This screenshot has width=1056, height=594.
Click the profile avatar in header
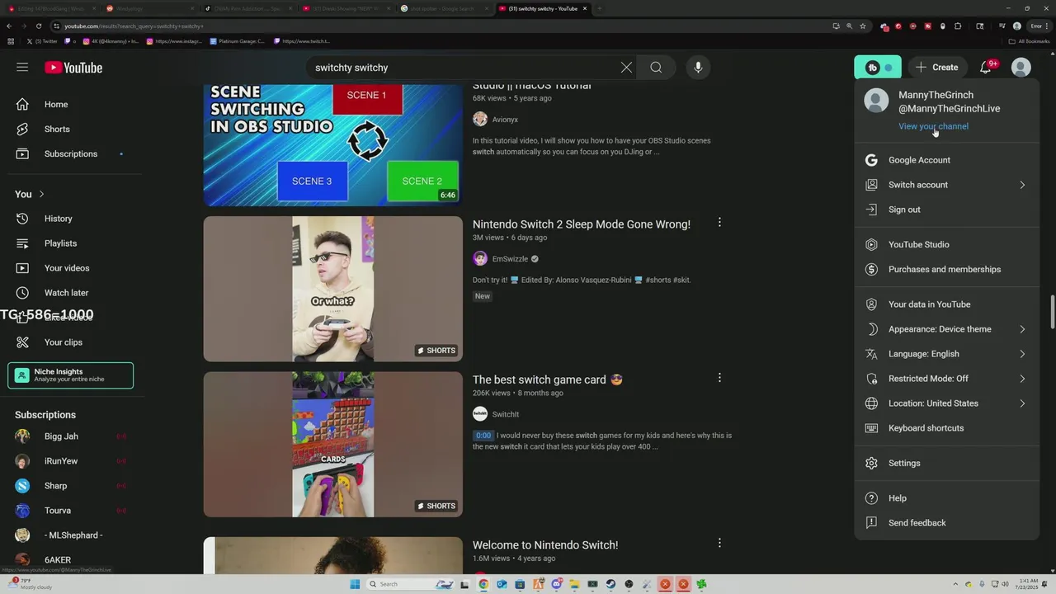[x=1021, y=68]
